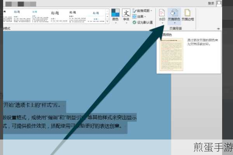
Task: Click the dropdown arrow under 字体
Action: tap(126, 23)
